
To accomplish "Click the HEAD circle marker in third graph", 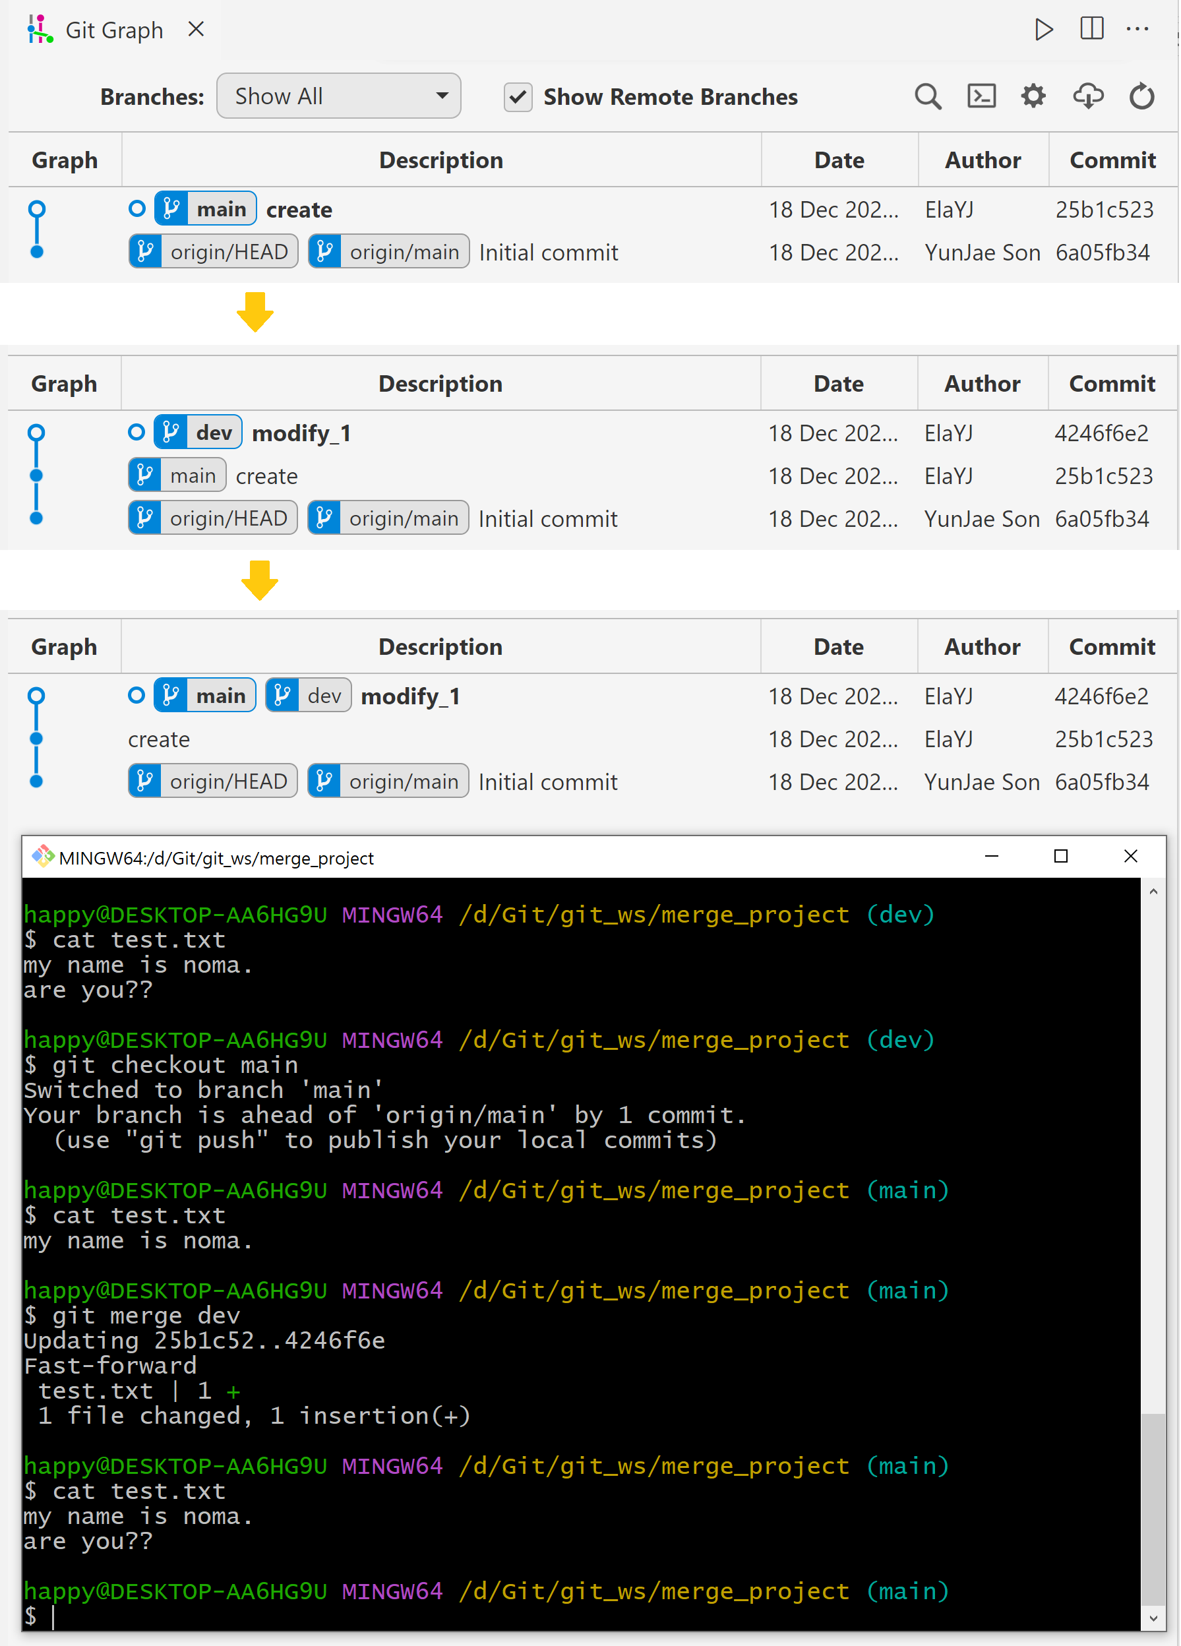I will pyautogui.click(x=136, y=694).
